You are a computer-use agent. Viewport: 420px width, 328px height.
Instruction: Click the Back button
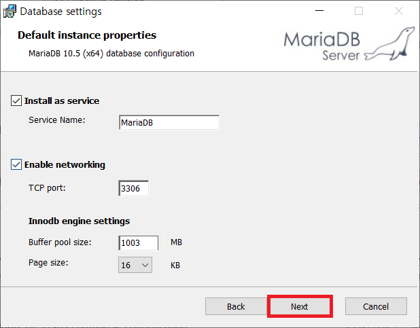236,306
